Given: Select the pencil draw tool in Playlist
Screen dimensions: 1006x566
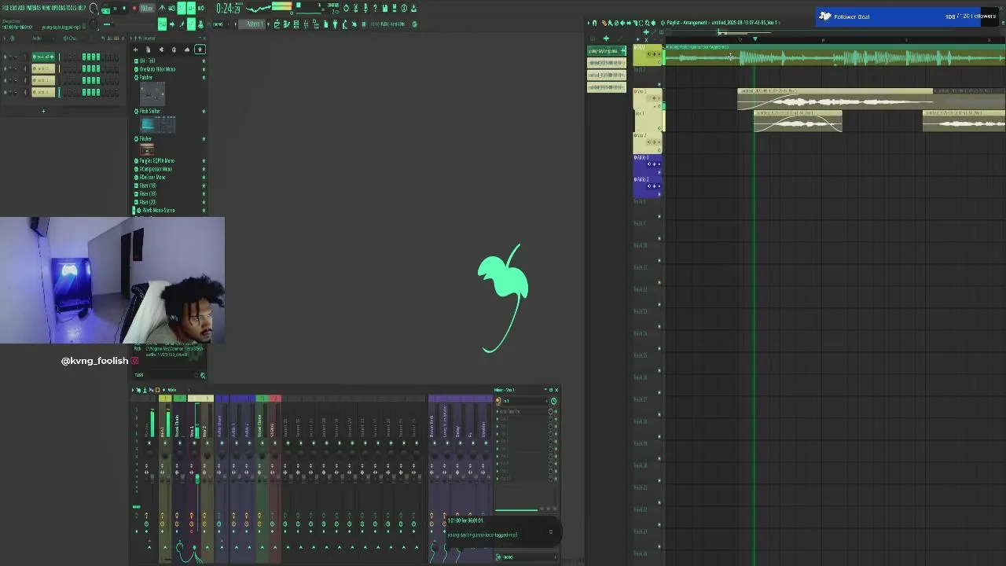Looking at the screenshot, I should point(604,23).
